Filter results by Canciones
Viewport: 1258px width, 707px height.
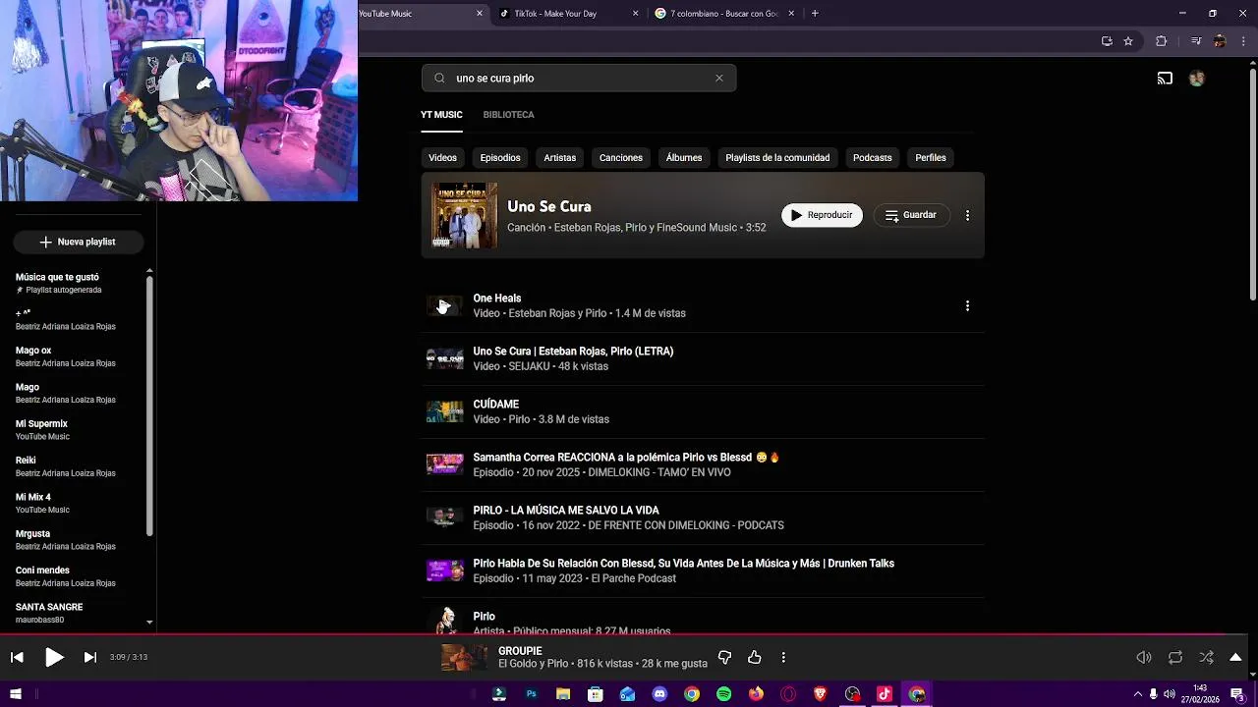(x=621, y=157)
